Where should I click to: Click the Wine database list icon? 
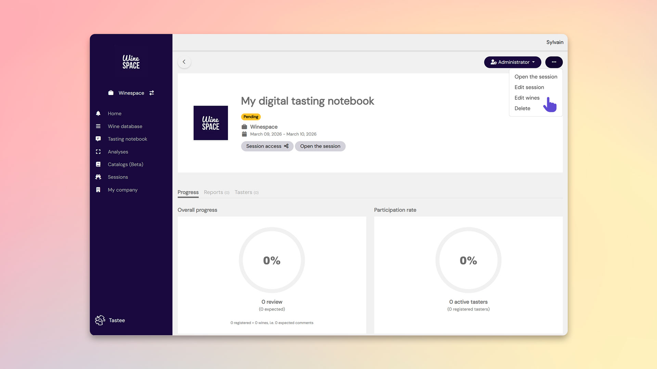click(x=98, y=126)
